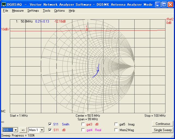This screenshot has width=175, height=139.
Task: Open the File menu
Action: tap(5, 11)
